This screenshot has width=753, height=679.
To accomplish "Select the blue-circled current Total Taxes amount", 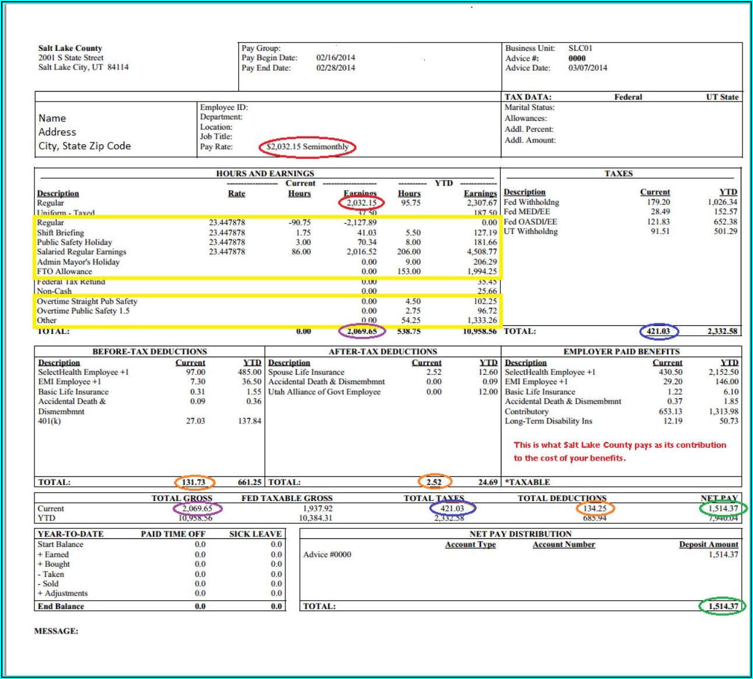I will pyautogui.click(x=452, y=509).
